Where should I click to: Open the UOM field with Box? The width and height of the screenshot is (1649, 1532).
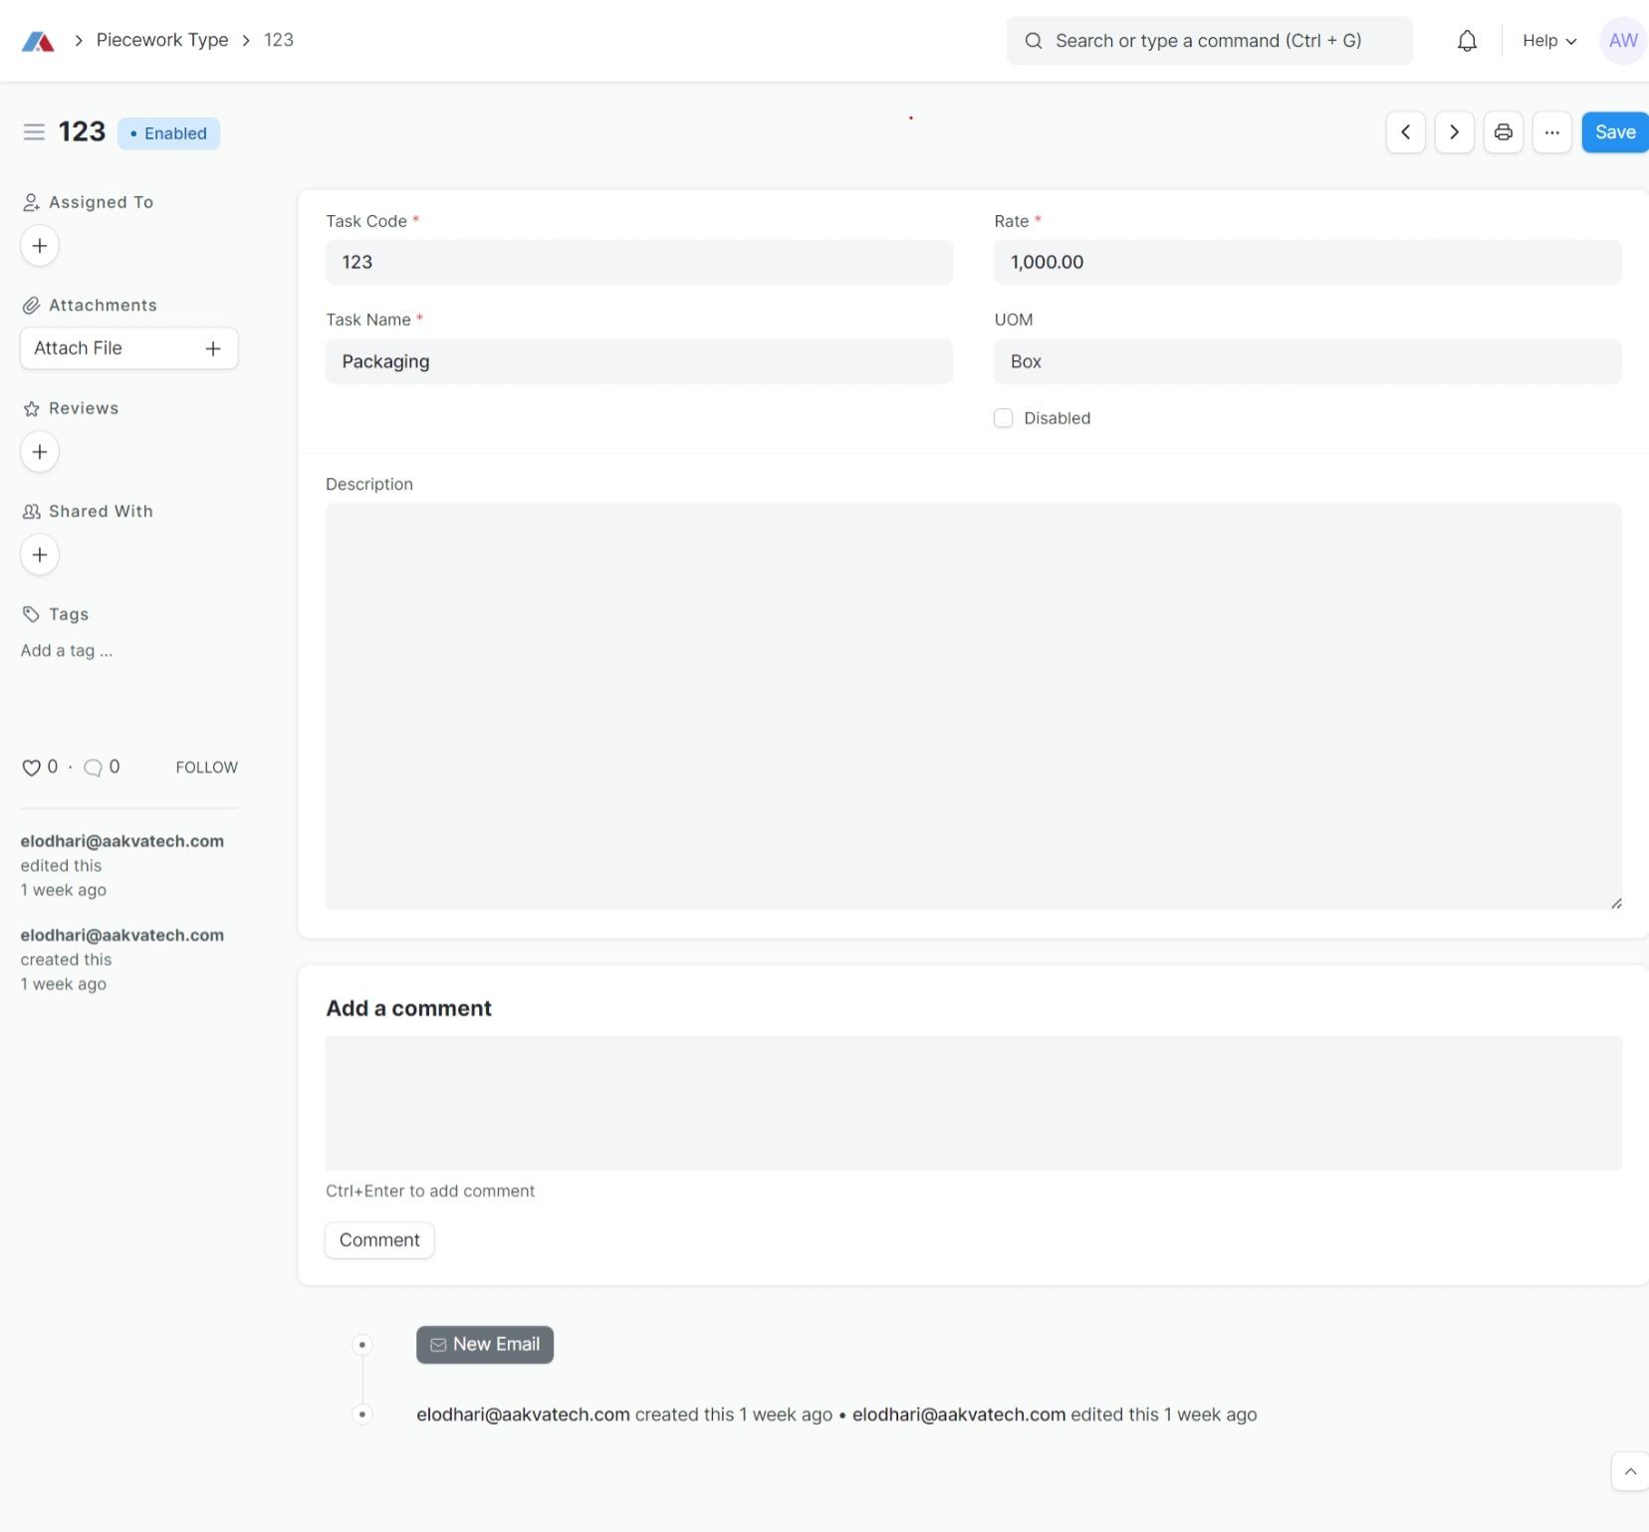click(1306, 361)
